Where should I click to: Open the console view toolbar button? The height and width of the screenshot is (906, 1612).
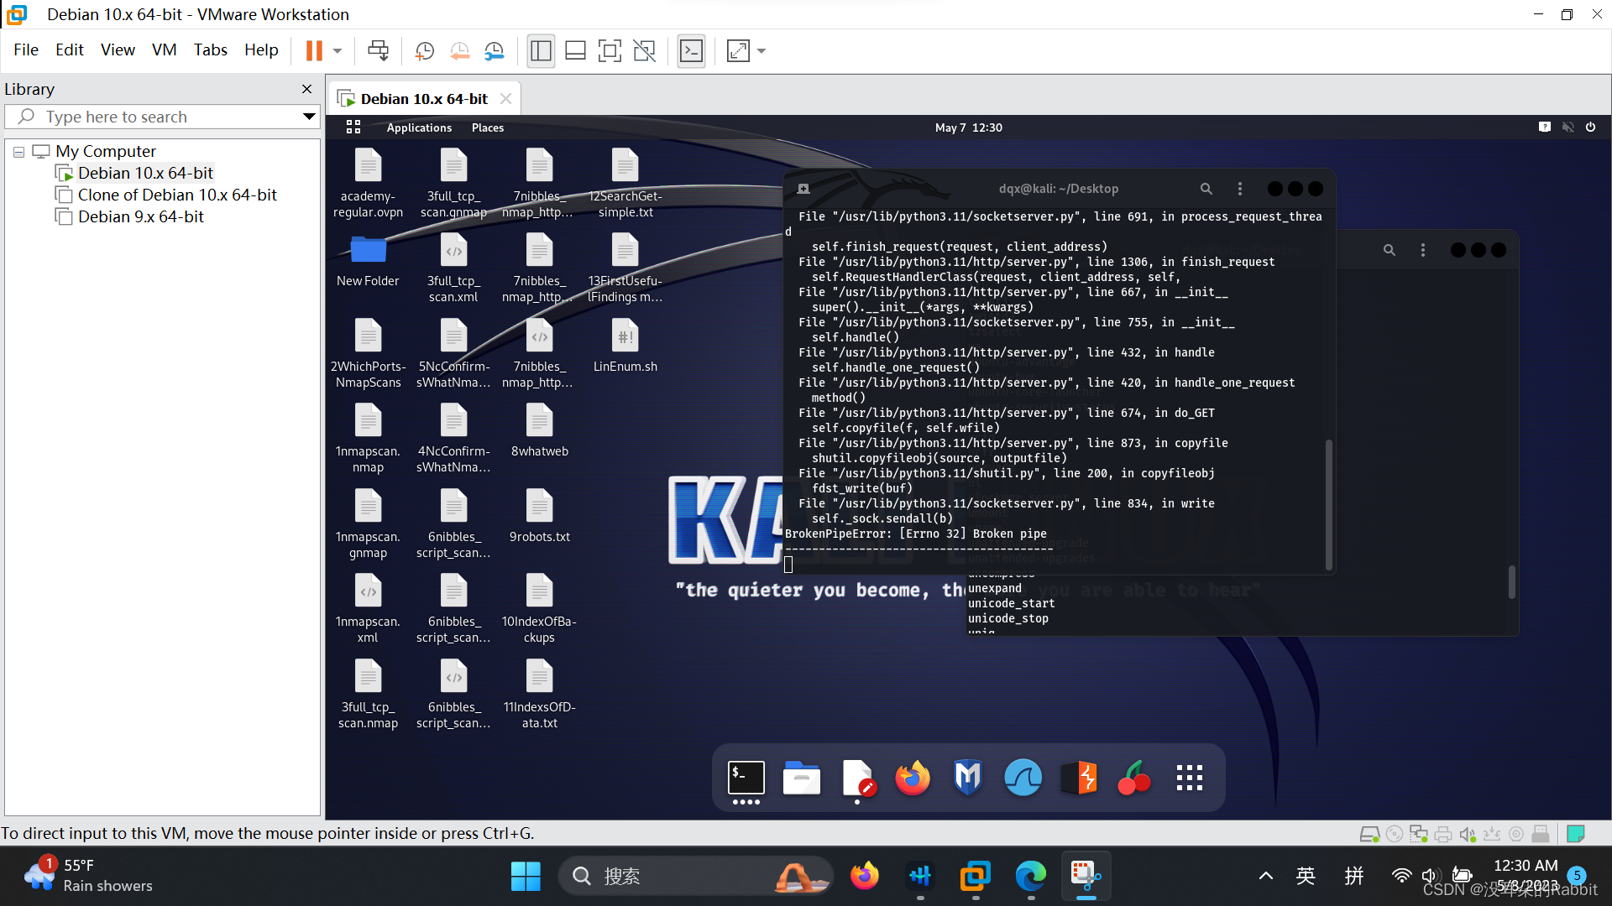(691, 51)
